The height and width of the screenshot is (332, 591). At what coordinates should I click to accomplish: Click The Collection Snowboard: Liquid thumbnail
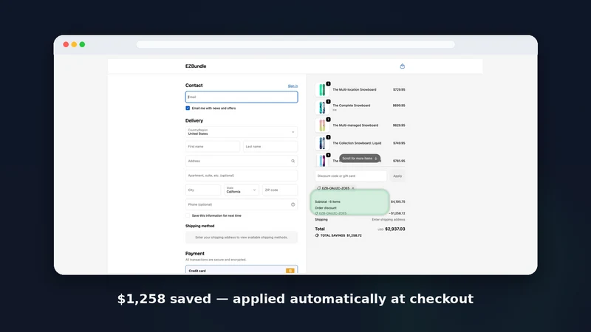[x=322, y=143]
